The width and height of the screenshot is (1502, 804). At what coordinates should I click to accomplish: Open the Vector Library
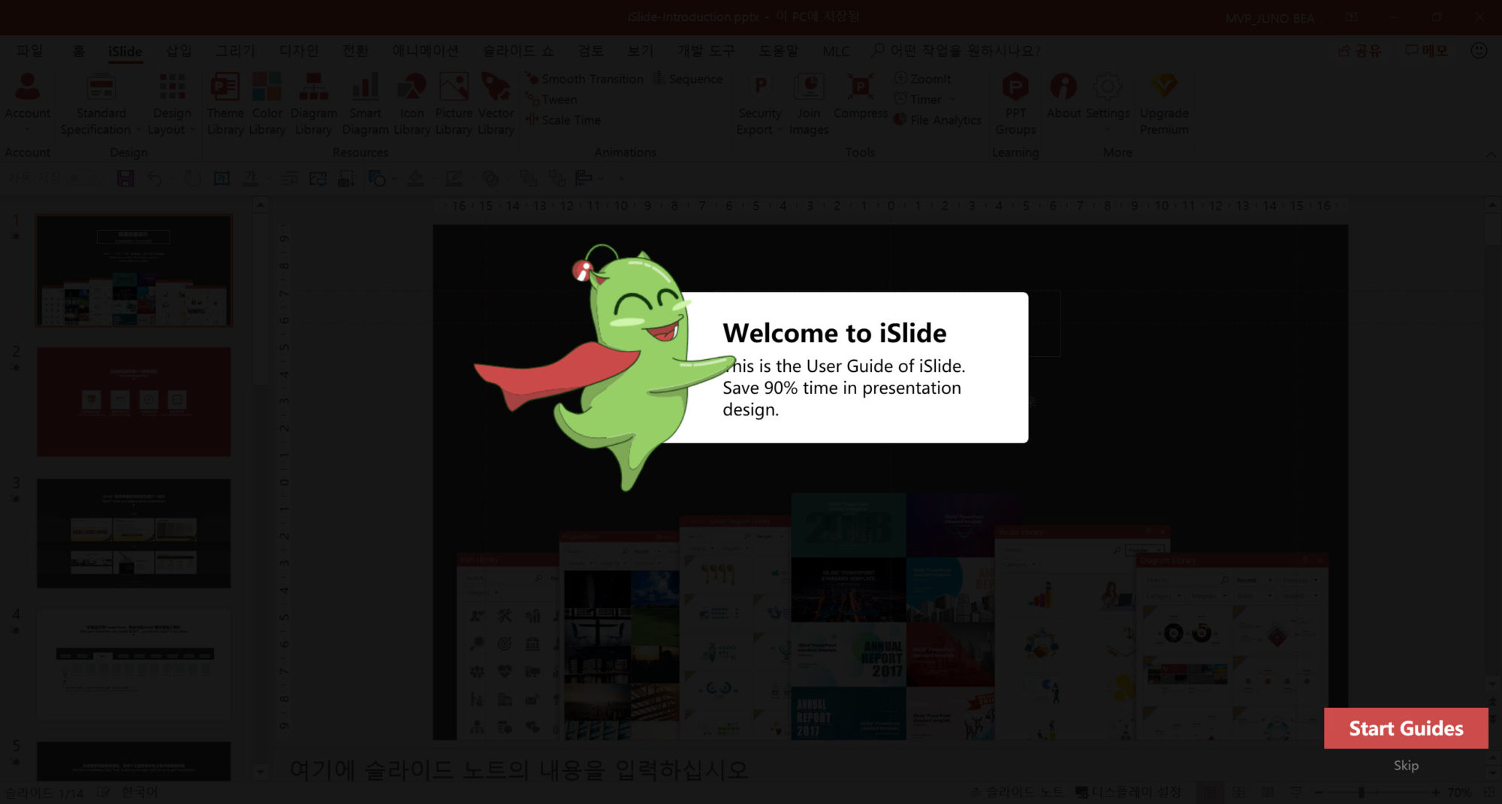click(x=496, y=104)
